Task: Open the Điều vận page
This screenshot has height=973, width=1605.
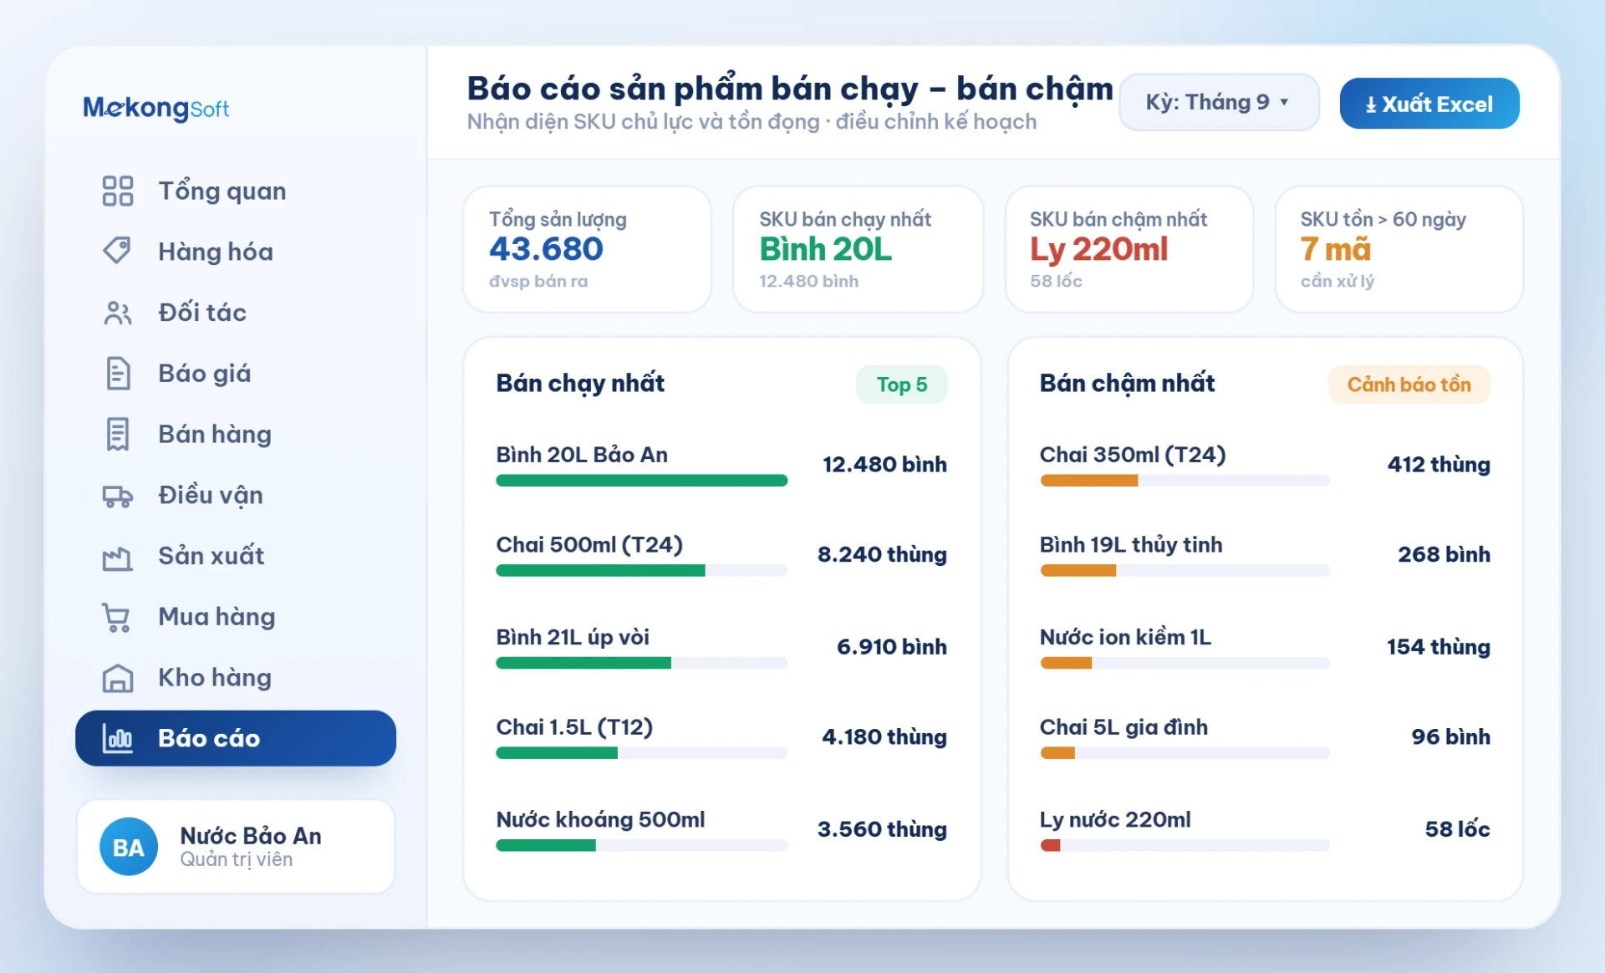Action: tap(236, 495)
